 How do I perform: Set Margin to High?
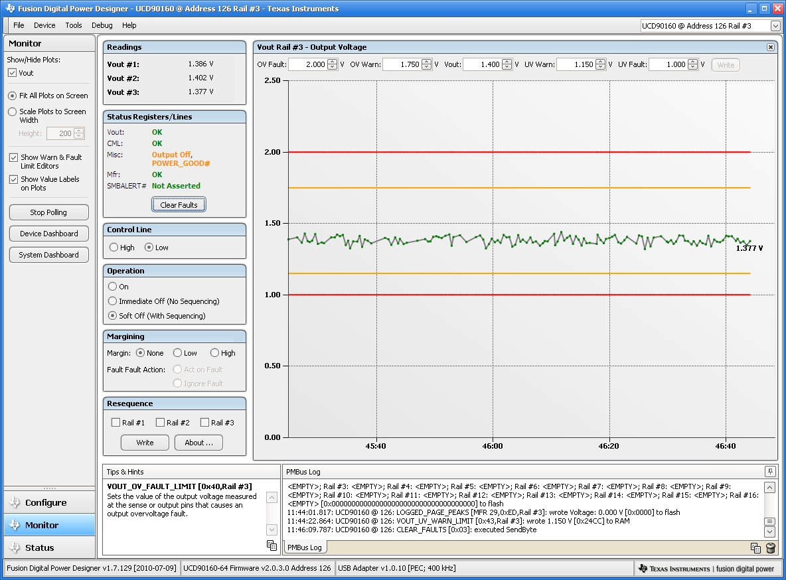point(214,352)
